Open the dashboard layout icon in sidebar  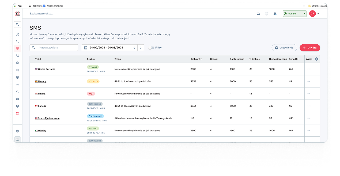tap(17, 34)
